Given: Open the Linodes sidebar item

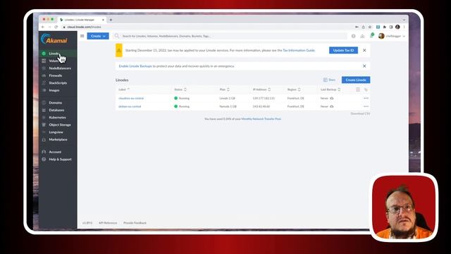Looking at the screenshot, I should point(58,54).
